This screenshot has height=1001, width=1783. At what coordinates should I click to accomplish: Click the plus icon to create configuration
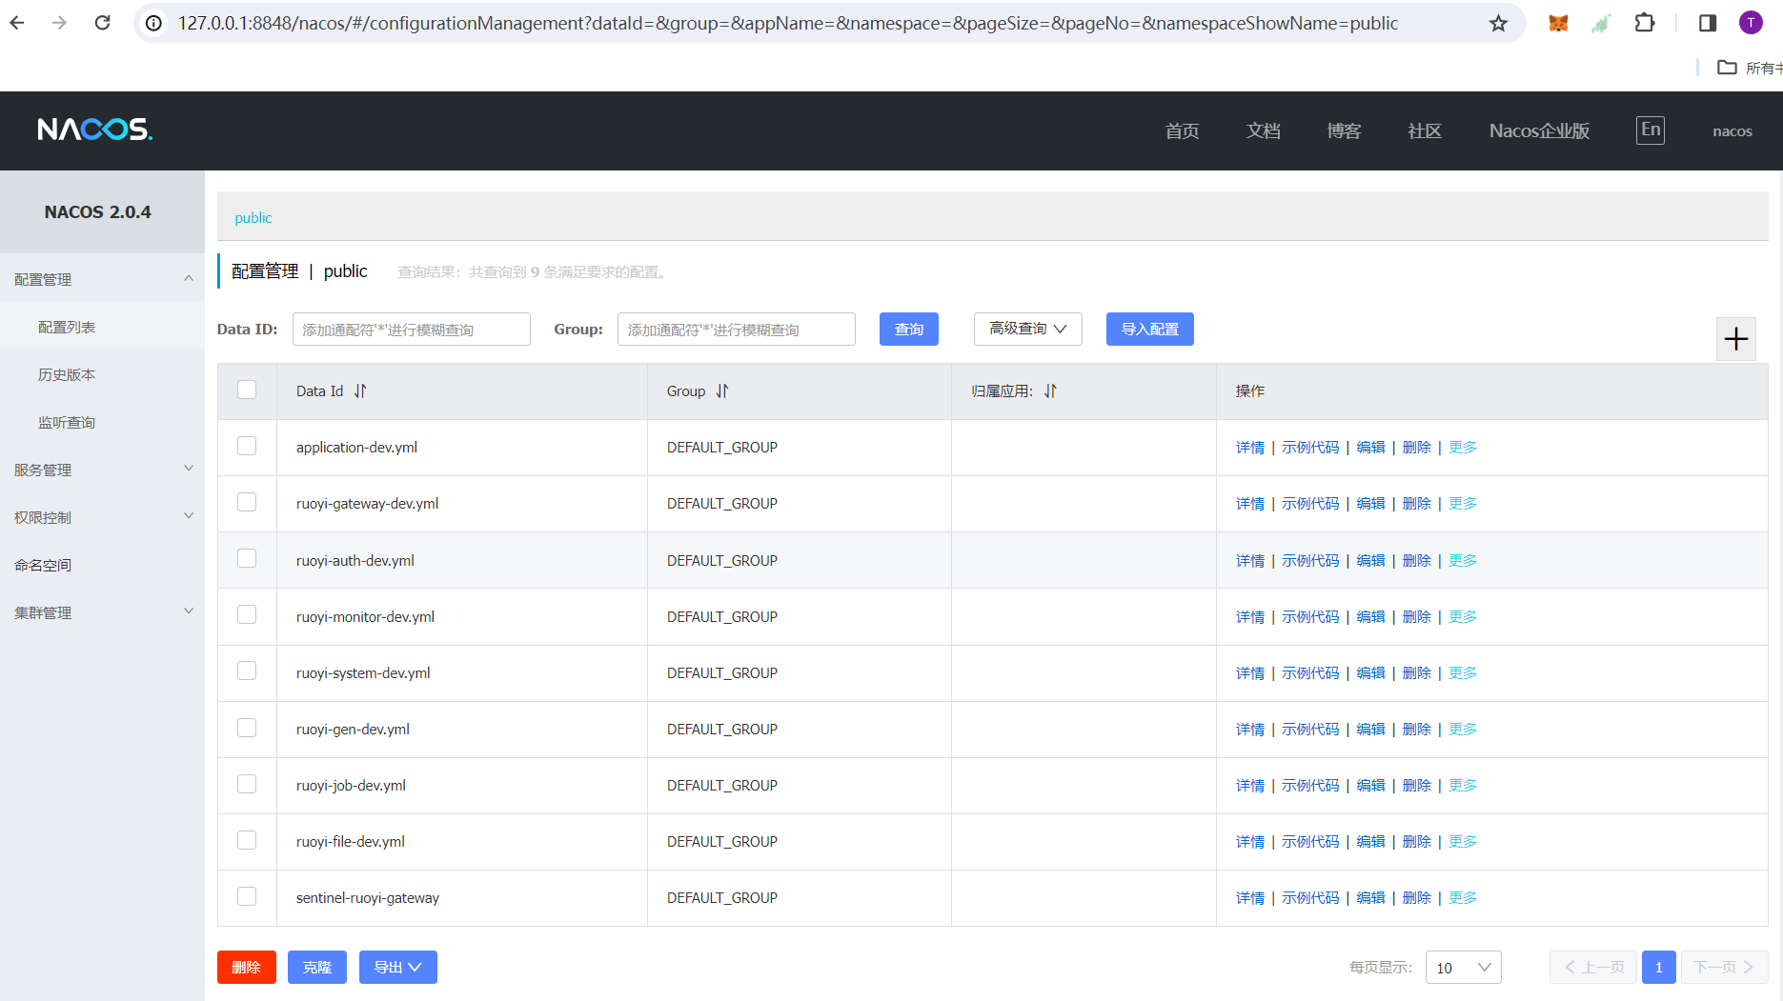coord(1736,339)
